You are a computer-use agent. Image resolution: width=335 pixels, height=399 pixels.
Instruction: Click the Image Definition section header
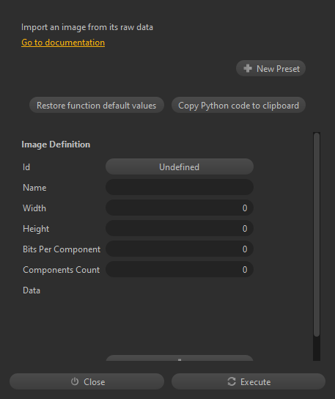click(56, 144)
